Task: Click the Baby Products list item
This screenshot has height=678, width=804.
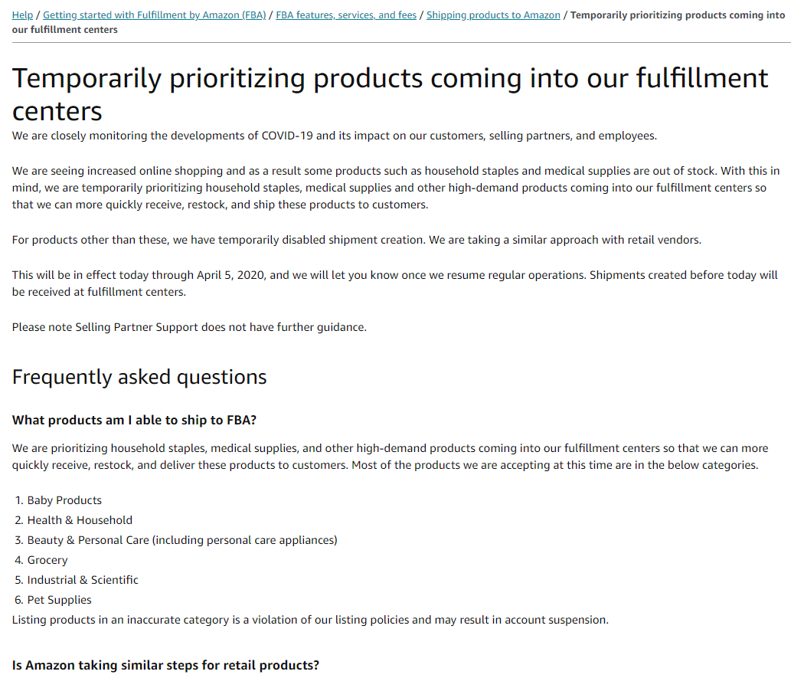Action: coord(64,500)
